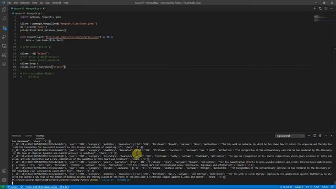Select the Python interpreter in the status bar
336x189 pixels.
tap(41, 187)
